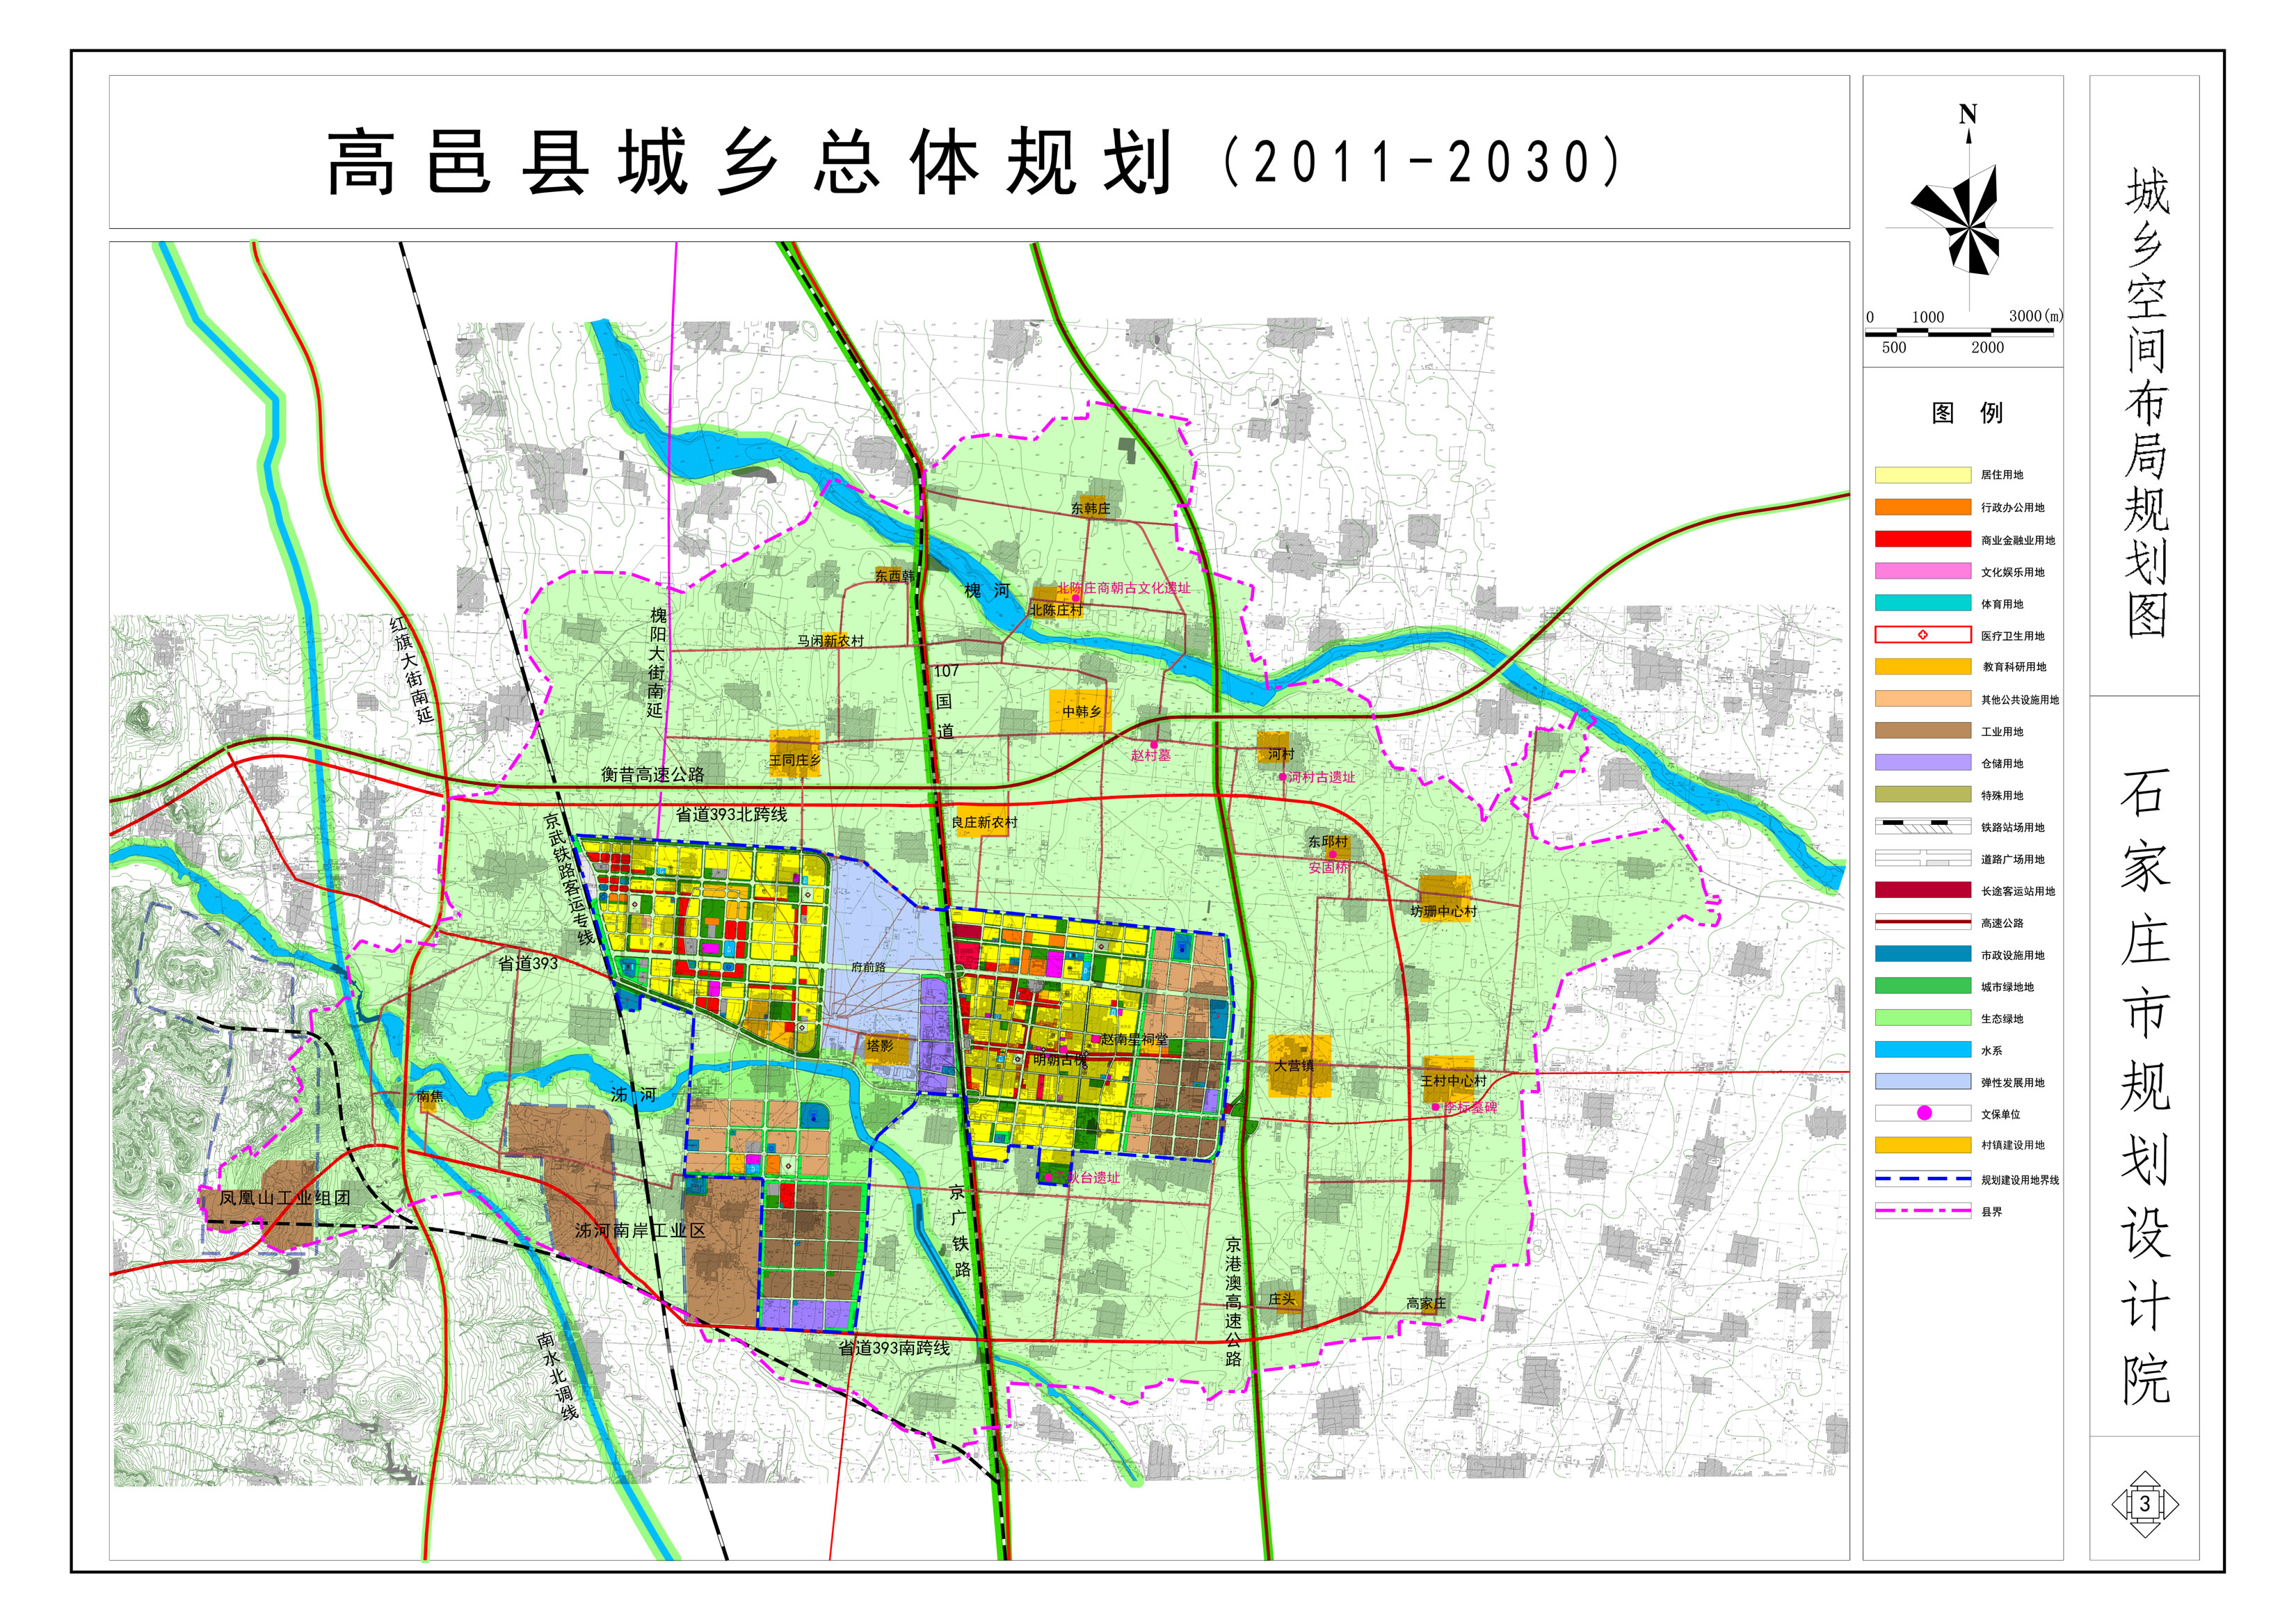Click the 居住用地 yellow legend swatch

(x=1922, y=475)
